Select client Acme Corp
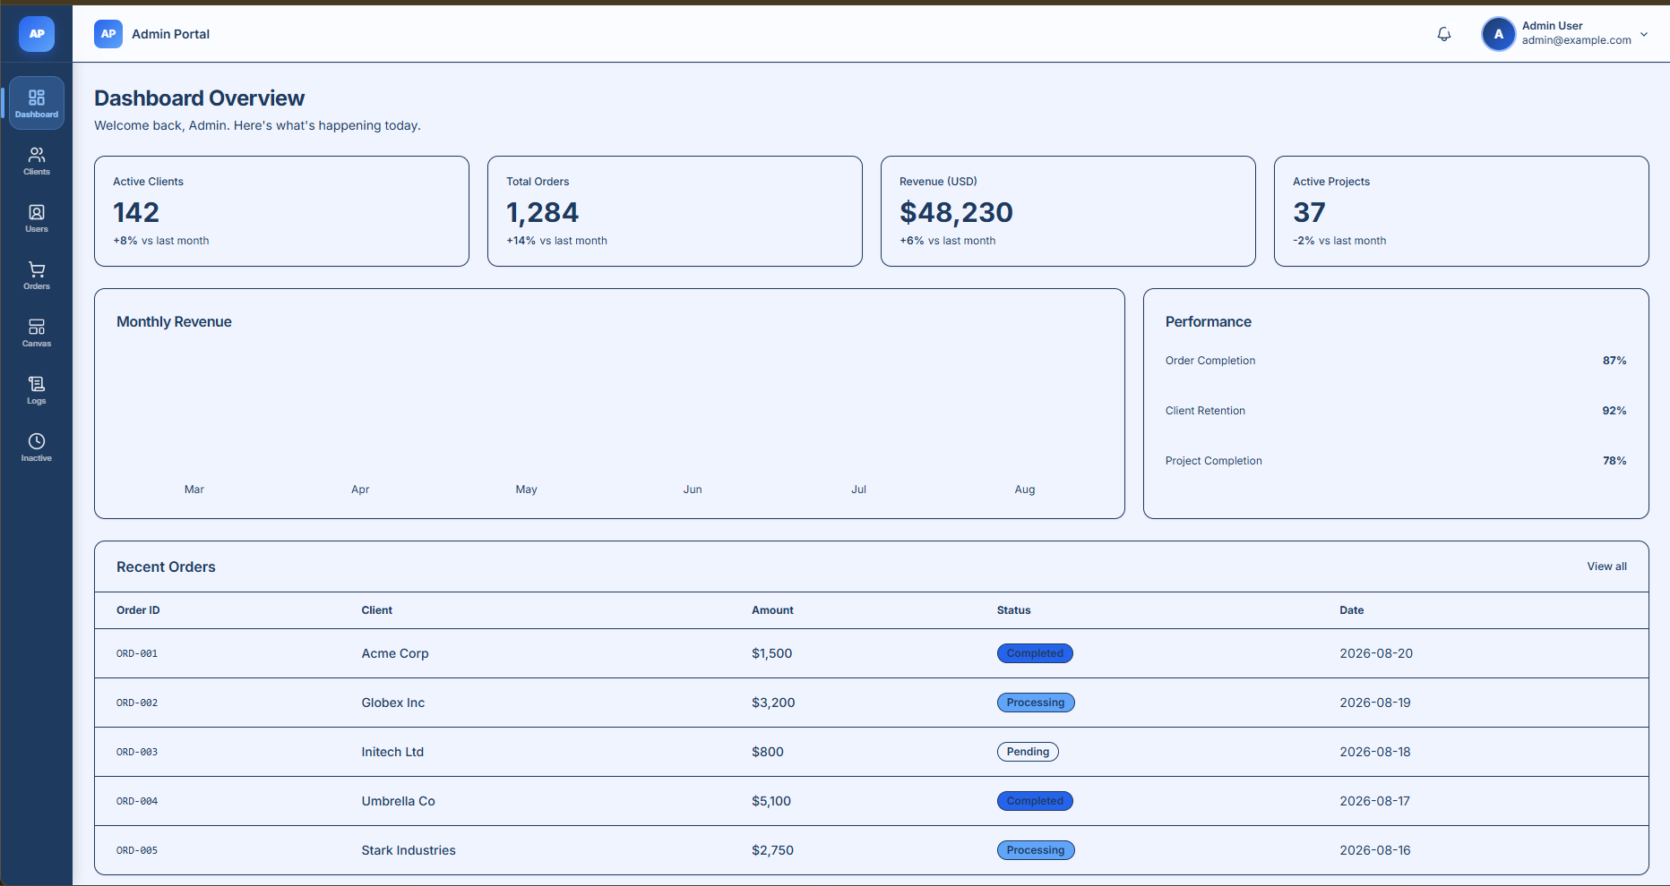The image size is (1670, 886). (x=395, y=653)
